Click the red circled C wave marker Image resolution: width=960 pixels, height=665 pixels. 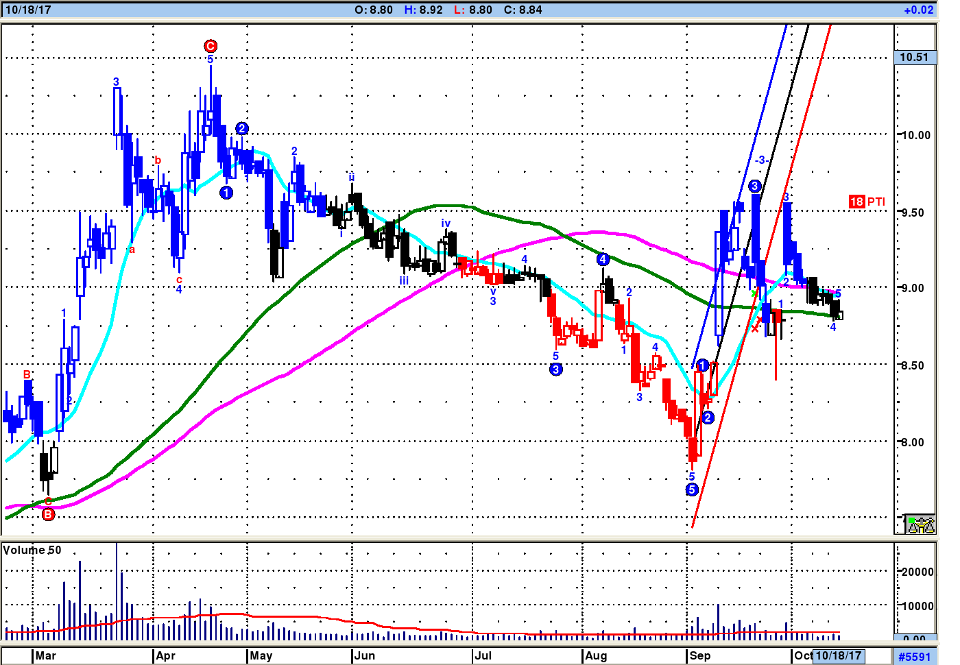point(211,46)
